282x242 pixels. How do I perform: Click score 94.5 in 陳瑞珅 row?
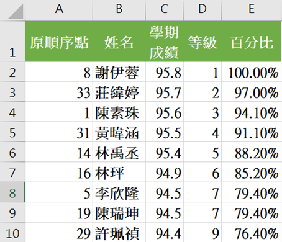pos(165,212)
